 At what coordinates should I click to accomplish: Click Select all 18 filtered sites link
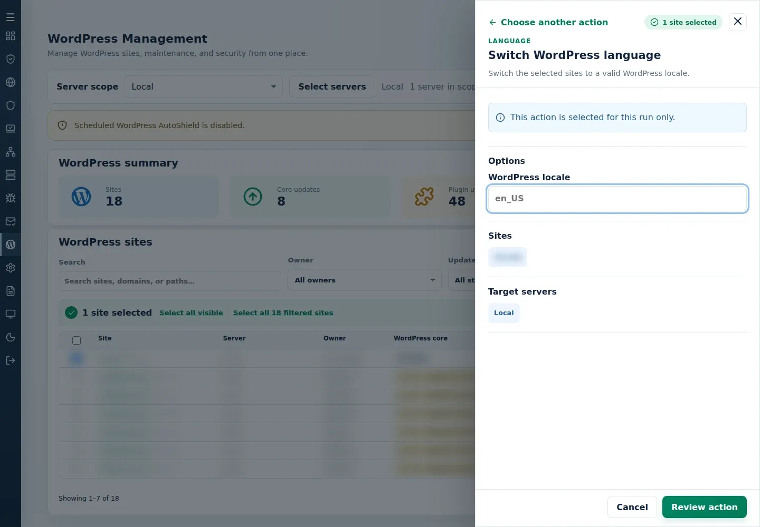[x=283, y=313]
